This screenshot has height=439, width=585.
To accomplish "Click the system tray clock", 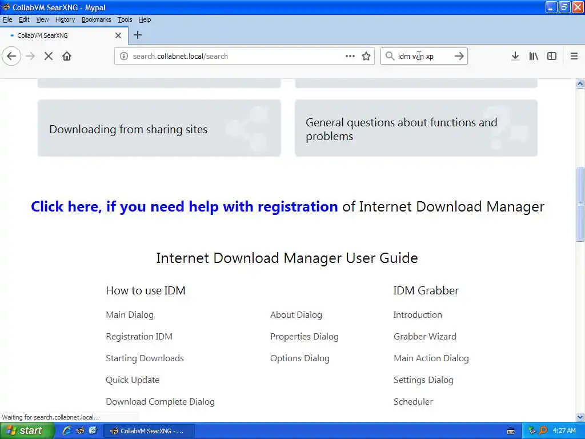I will (564, 431).
